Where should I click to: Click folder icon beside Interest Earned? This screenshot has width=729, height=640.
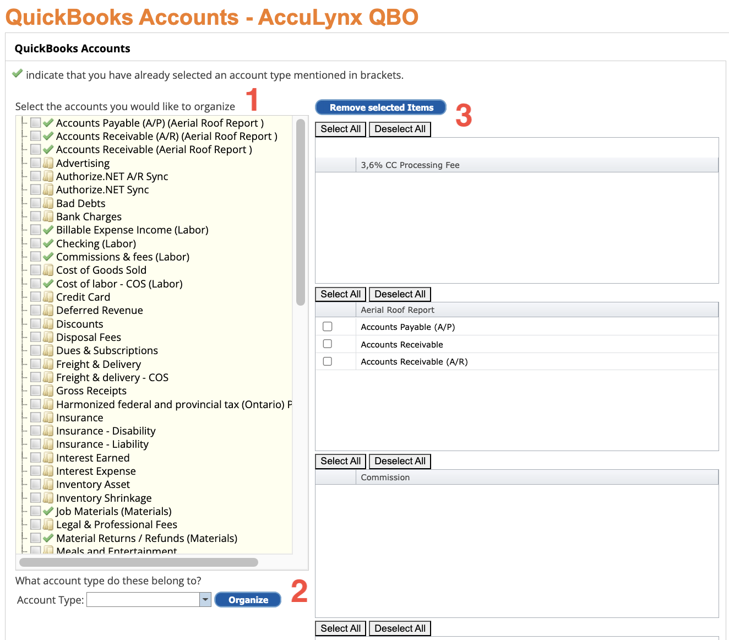point(48,458)
